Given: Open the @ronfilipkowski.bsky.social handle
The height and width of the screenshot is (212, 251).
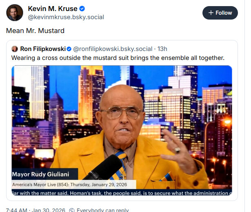Looking at the screenshot, I should point(113,49).
